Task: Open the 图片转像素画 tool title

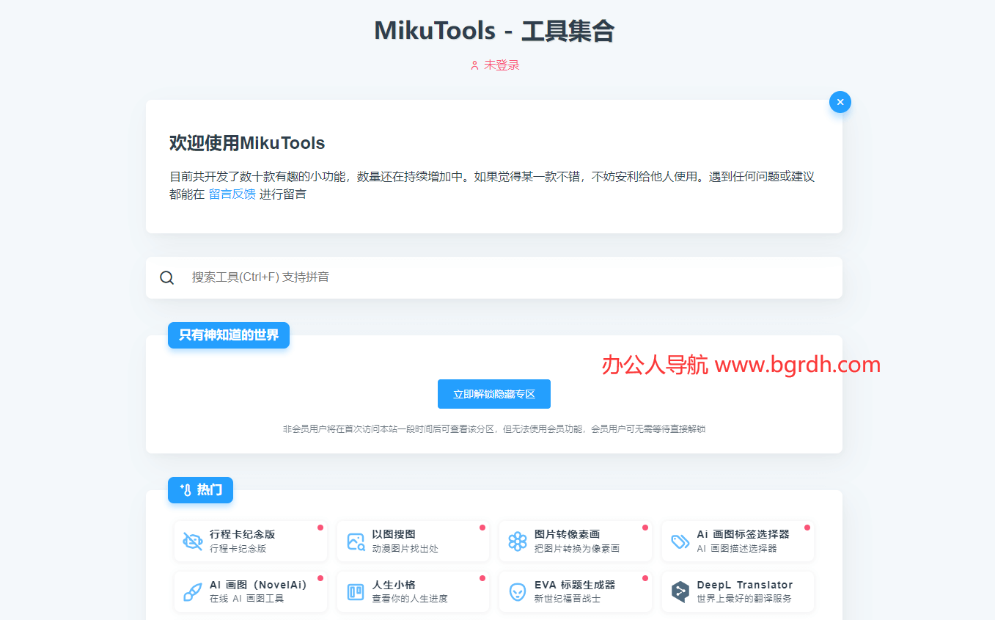Action: 568,534
